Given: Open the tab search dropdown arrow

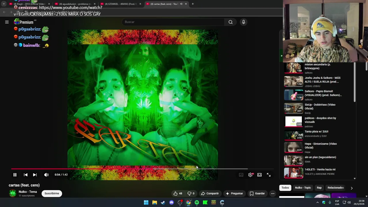Looking at the screenshot, I should 4,4.
